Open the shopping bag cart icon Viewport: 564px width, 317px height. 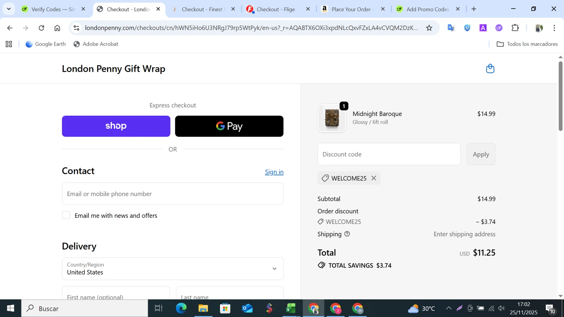(x=490, y=68)
